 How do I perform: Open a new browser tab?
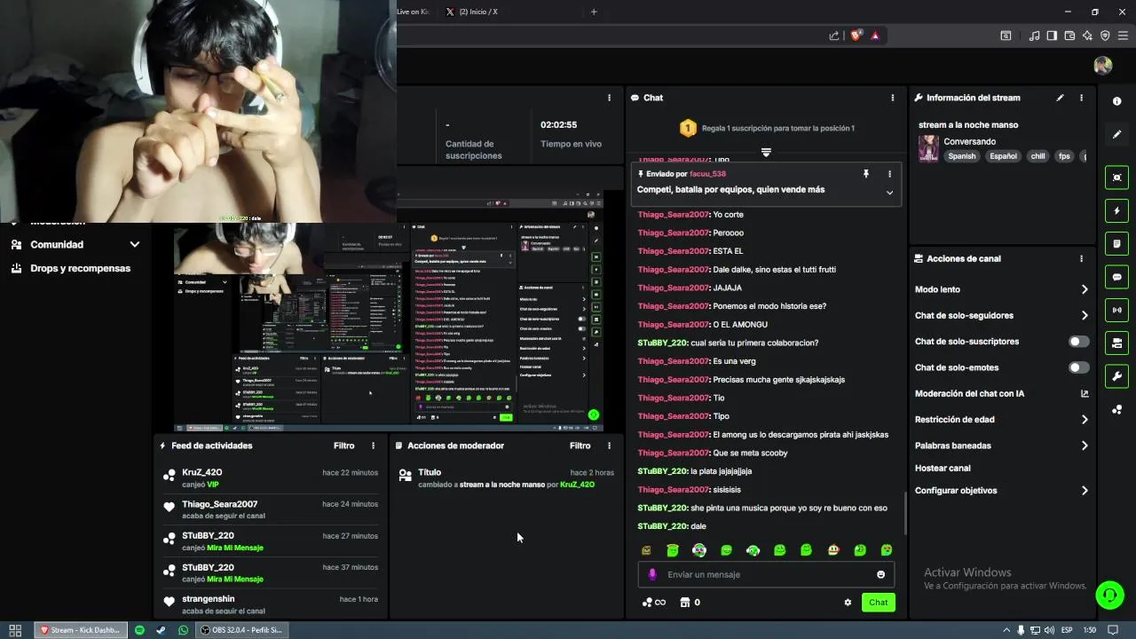pos(594,12)
